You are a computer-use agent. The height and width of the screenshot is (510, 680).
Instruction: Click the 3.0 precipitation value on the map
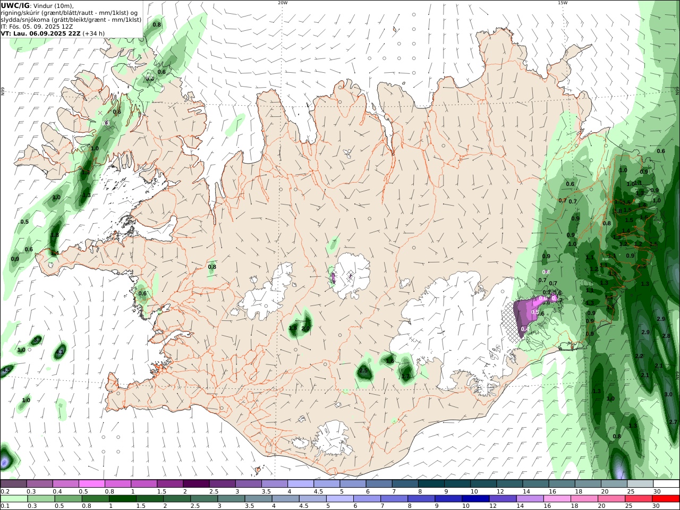(668, 394)
